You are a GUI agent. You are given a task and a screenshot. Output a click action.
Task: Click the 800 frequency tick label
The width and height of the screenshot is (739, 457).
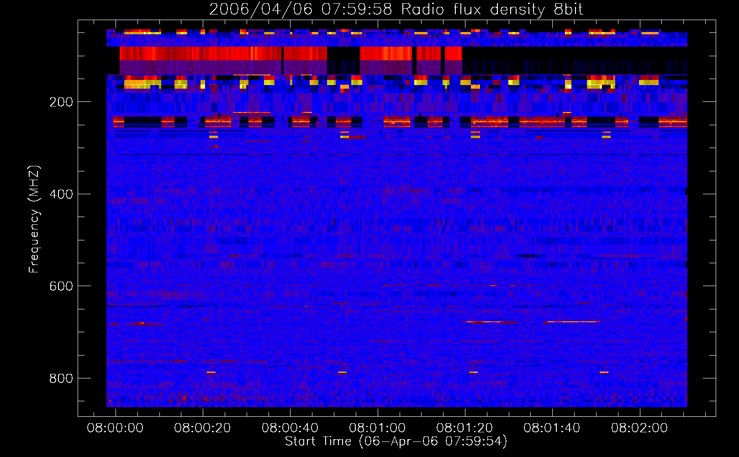61,378
